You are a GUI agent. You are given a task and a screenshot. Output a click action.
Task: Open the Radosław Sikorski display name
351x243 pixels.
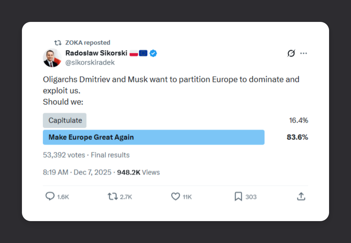[x=96, y=53]
